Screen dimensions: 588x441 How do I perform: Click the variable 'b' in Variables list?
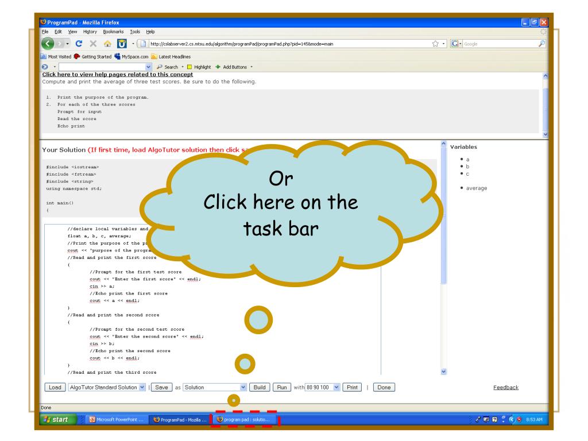click(x=467, y=167)
